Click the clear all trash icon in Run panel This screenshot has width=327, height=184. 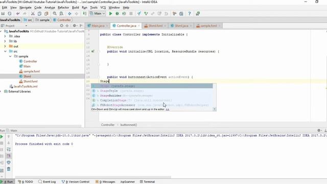[9, 169]
